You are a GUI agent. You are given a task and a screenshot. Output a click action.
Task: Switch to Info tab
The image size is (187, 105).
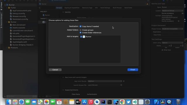96,8
